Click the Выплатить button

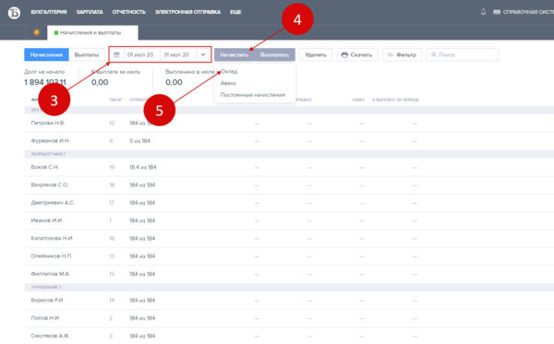274,54
